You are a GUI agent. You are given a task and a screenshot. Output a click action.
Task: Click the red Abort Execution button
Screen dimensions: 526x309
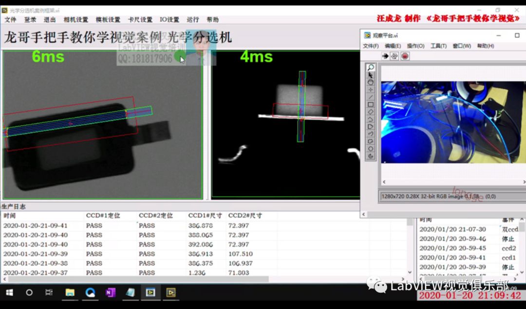(405, 56)
